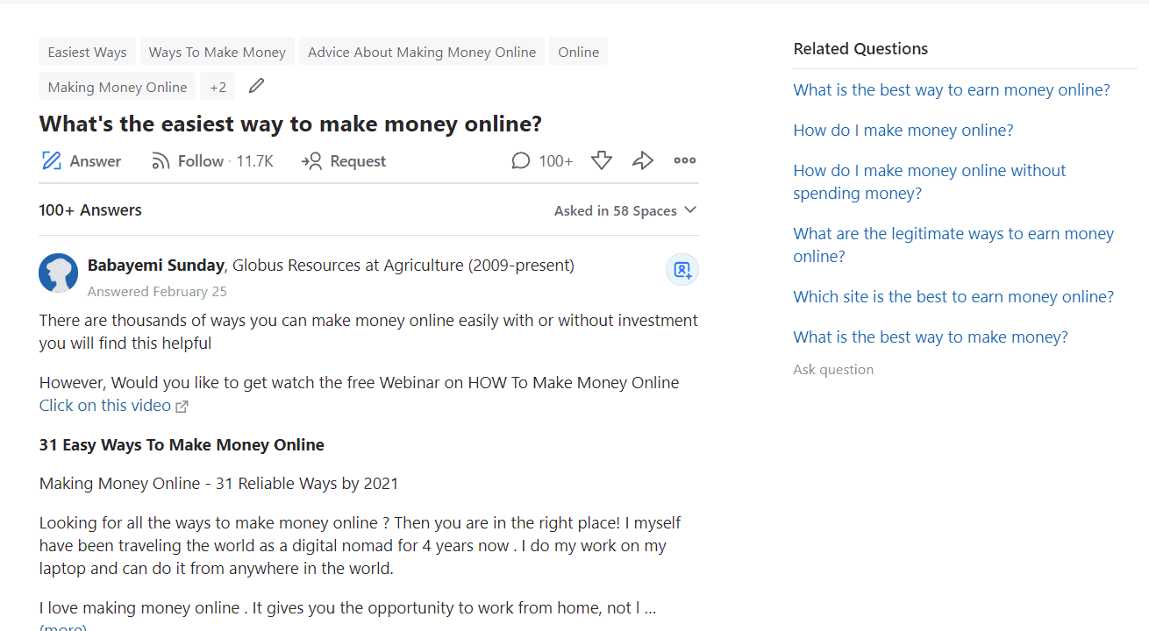This screenshot has height=631, width=1149.
Task: Open the Easiest Ways topic tag
Action: (87, 52)
